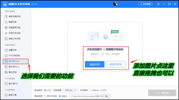Image resolution: width=179 pixels, height=100 pixels.
Task: Open the hamburger main menu
Action: [x=158, y=4]
